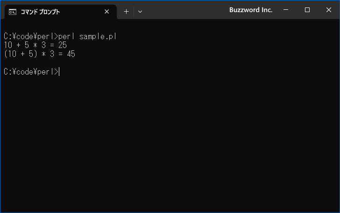The width and height of the screenshot is (340, 213).
Task: Minimize the terminal window
Action: [286, 10]
